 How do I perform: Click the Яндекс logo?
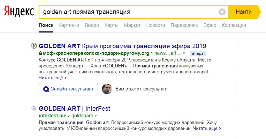(19, 11)
